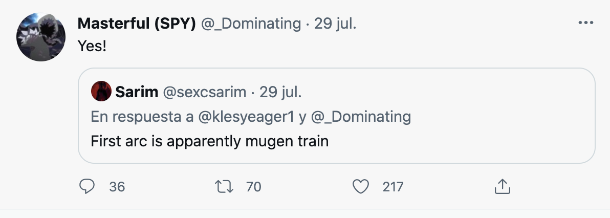
Task: Open the share tweet icon
Action: pyautogui.click(x=502, y=187)
